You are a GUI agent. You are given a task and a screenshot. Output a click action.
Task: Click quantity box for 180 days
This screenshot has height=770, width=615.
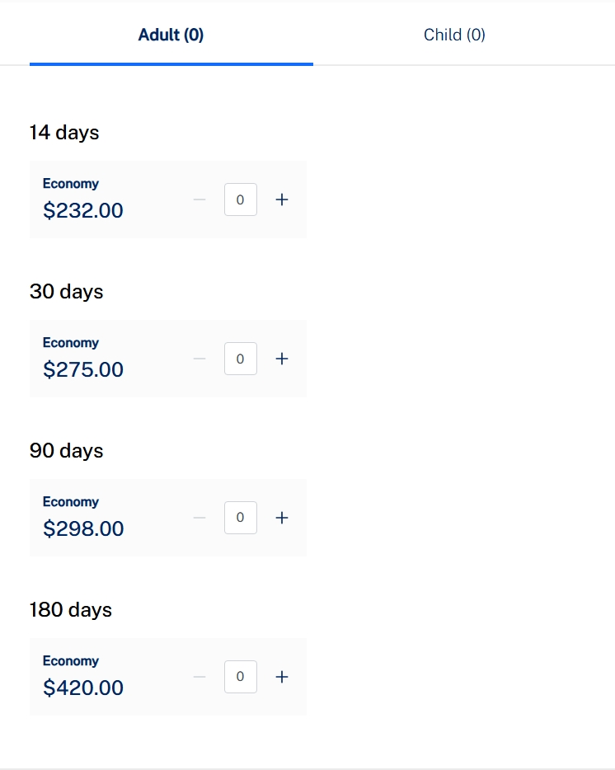240,677
